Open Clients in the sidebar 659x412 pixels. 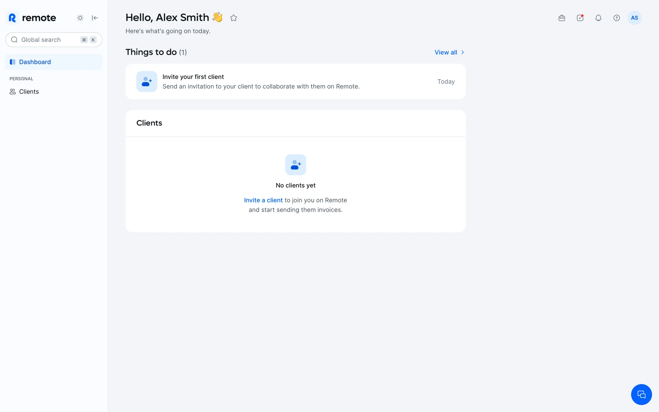click(29, 92)
